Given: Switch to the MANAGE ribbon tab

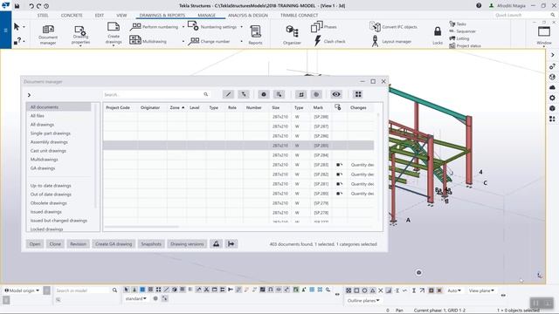Looking at the screenshot, I should [x=207, y=16].
